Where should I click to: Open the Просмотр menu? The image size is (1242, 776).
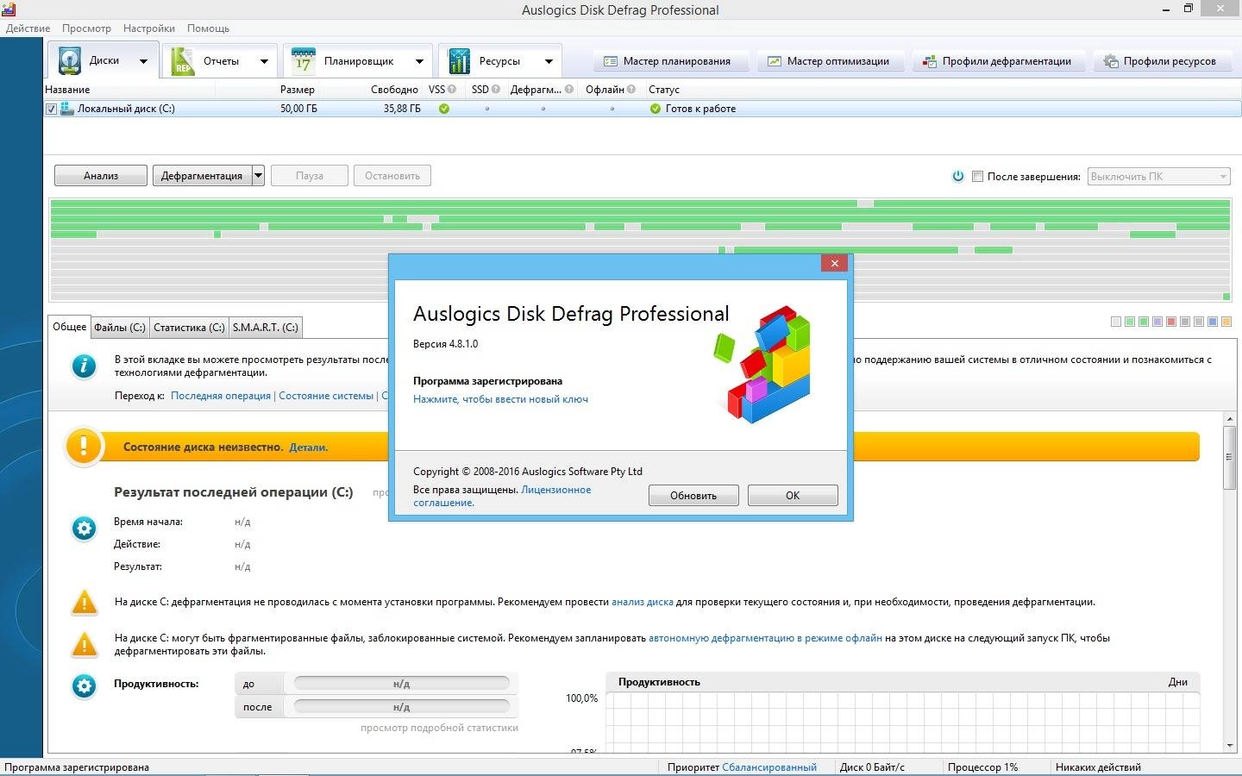(x=86, y=28)
